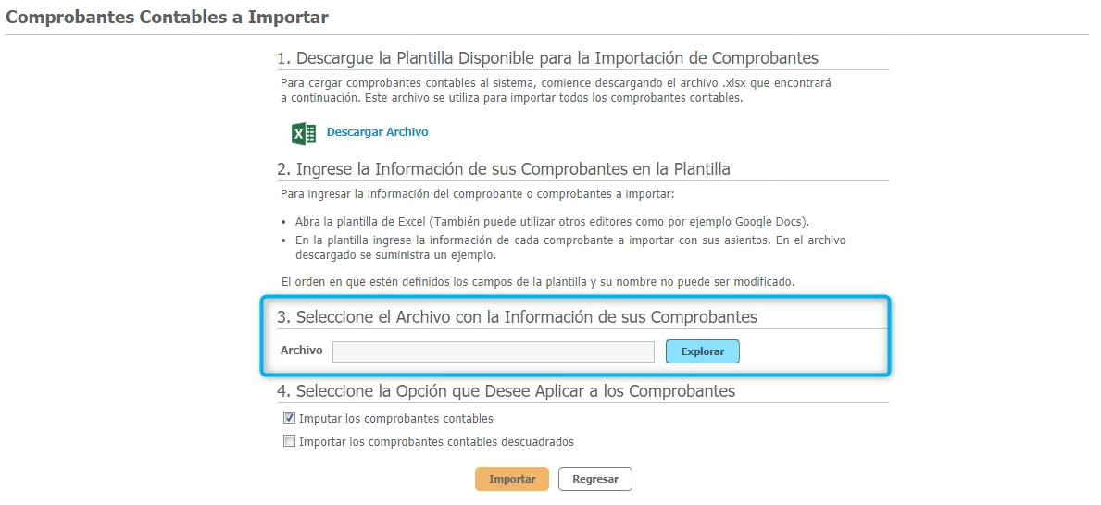
Task: Enable the comprobantes descuadrados checkbox
Action: 289,441
